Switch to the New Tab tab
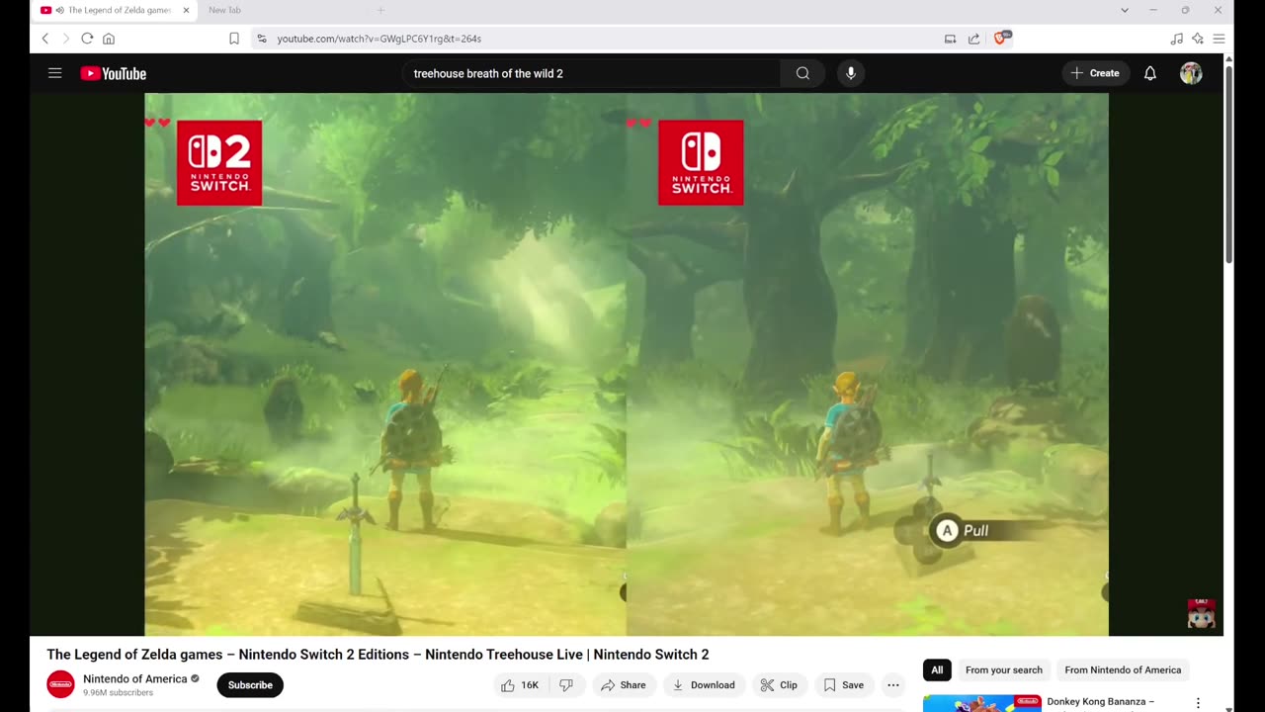This screenshot has width=1265, height=712. tap(224, 10)
